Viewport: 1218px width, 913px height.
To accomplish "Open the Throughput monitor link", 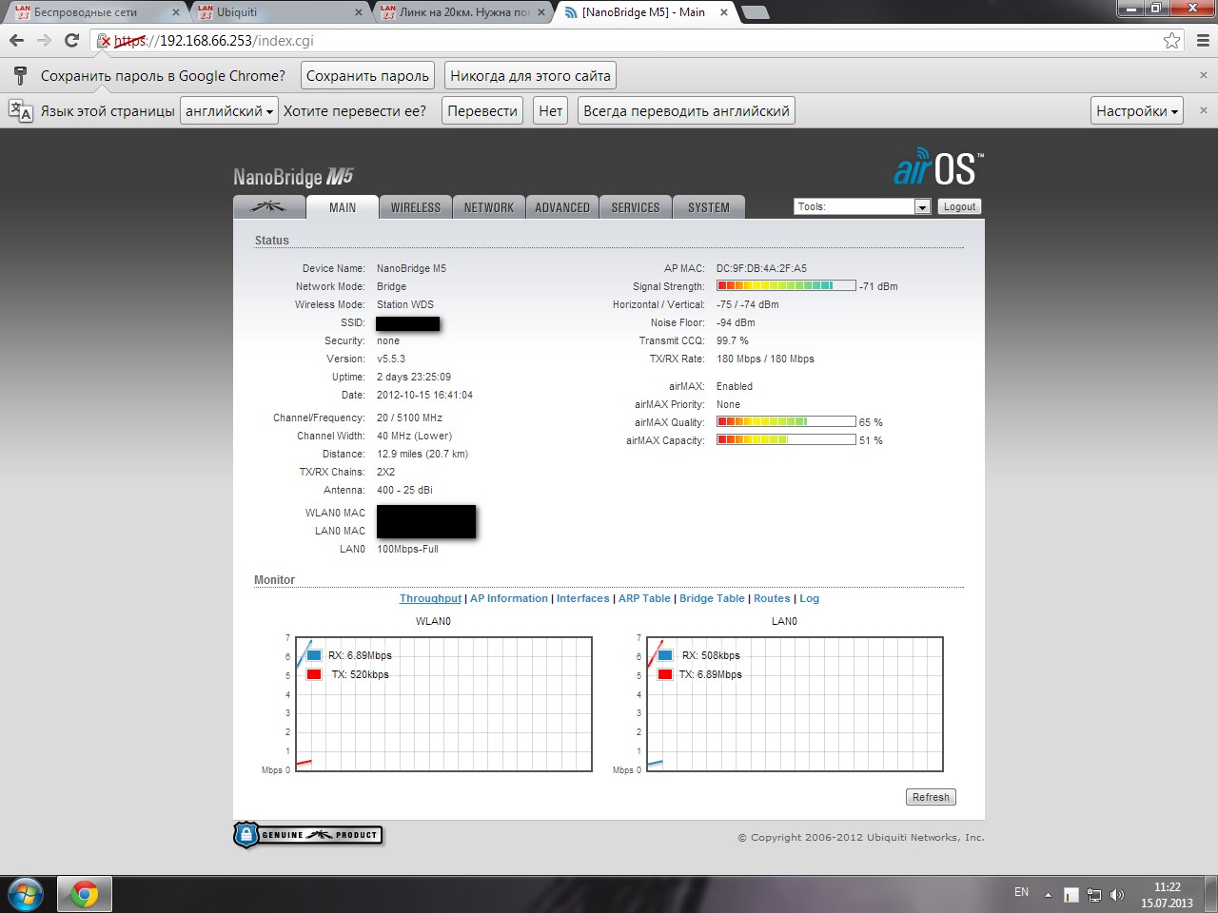I will click(x=430, y=598).
